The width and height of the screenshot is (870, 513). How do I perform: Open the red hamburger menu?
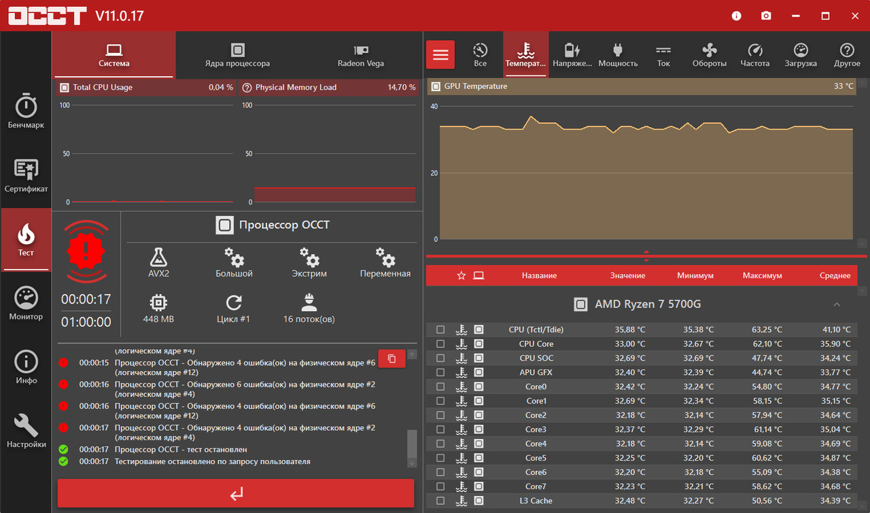[x=440, y=54]
